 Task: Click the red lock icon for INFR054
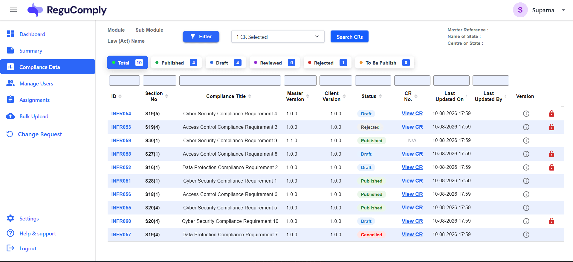coord(551,114)
